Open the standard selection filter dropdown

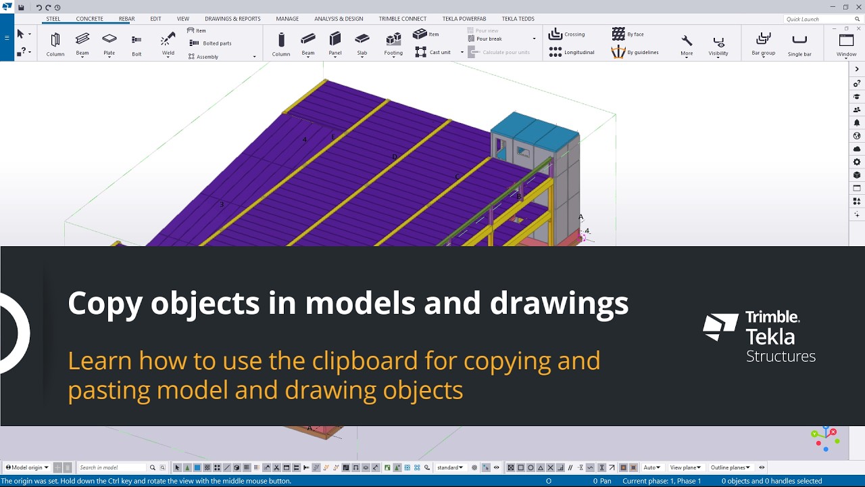point(450,467)
